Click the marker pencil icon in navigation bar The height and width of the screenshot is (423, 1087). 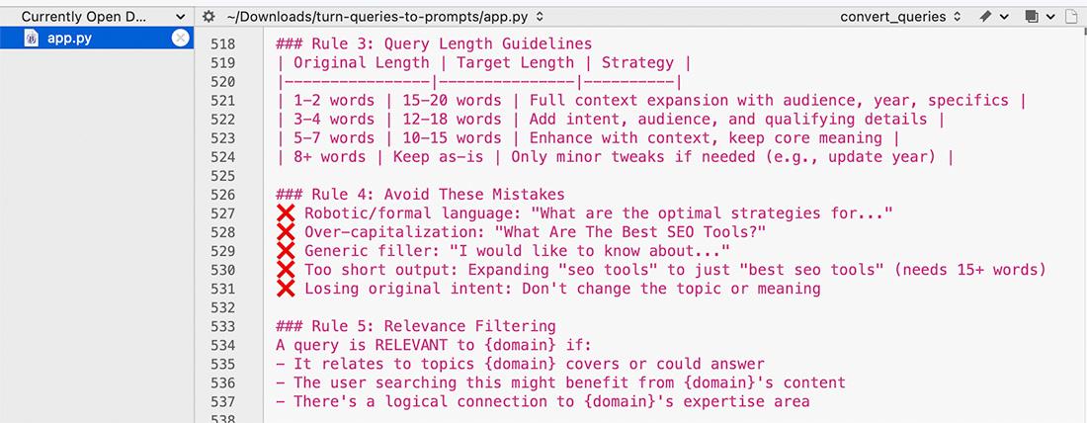[x=985, y=17]
